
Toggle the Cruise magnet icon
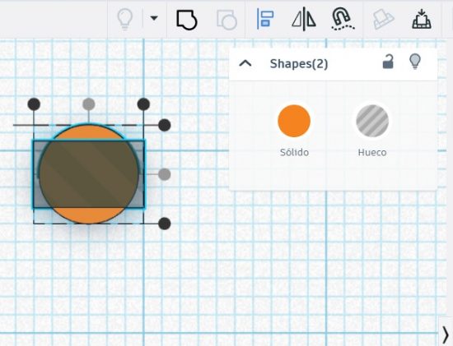[343, 19]
